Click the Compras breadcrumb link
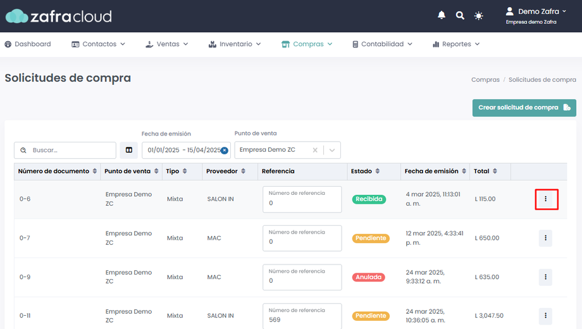Viewport: 582px width, 329px height. pos(485,80)
